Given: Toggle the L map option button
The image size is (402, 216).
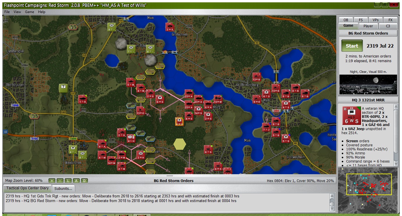Looking at the screenshot, I should pyautogui.click(x=68, y=181).
